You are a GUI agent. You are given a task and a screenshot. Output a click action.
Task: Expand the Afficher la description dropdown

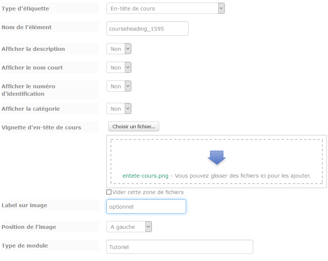click(119, 49)
